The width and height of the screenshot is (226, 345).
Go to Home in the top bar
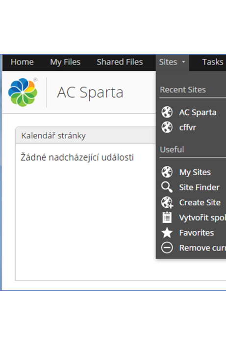coord(22,62)
